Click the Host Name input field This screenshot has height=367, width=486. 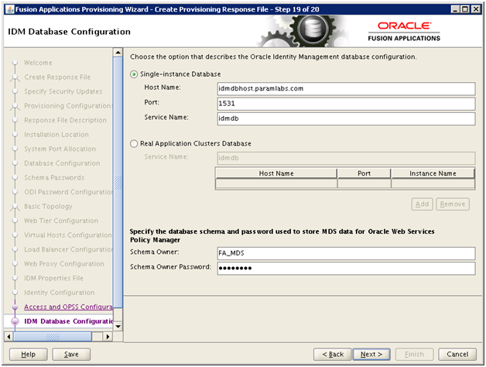pos(346,89)
